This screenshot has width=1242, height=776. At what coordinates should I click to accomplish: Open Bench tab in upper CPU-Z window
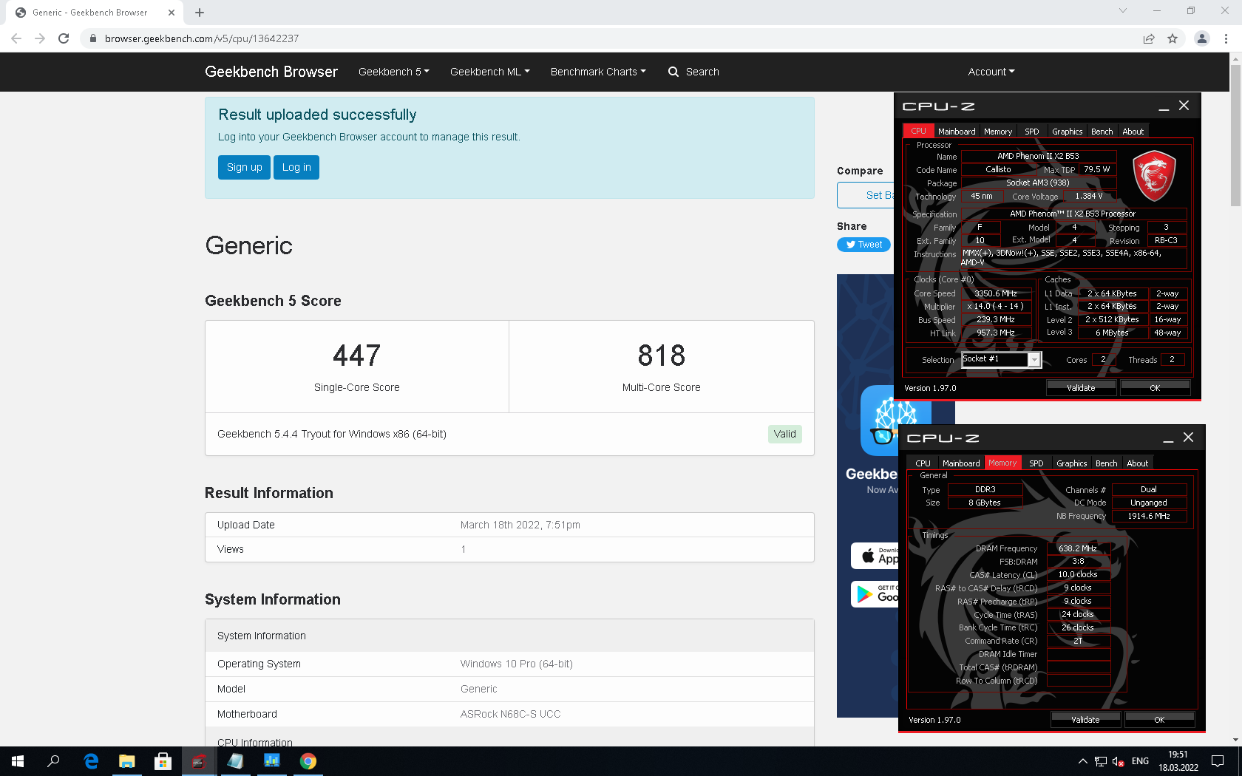(x=1102, y=132)
